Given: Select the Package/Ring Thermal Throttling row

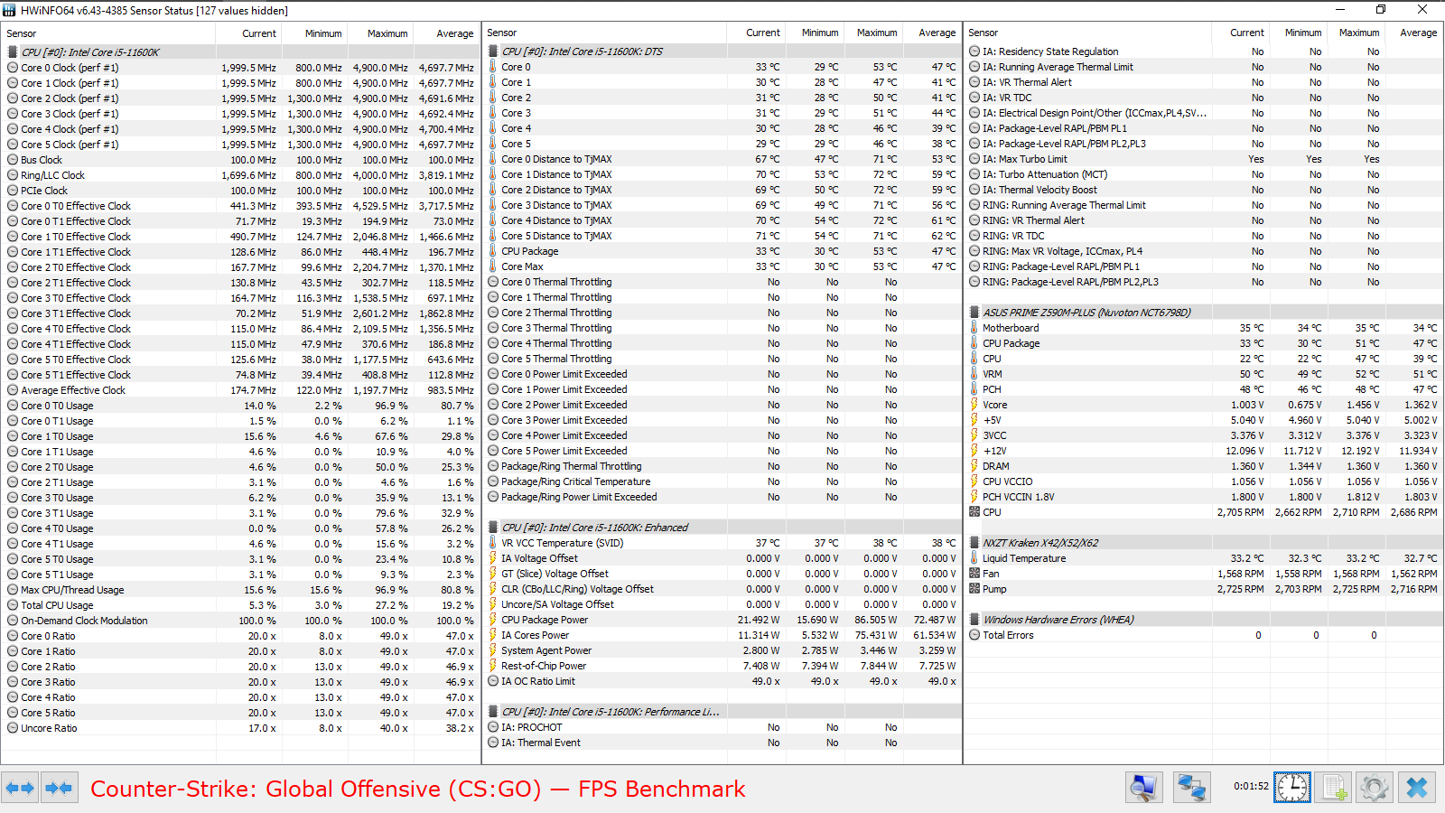Looking at the screenshot, I should tap(722, 466).
